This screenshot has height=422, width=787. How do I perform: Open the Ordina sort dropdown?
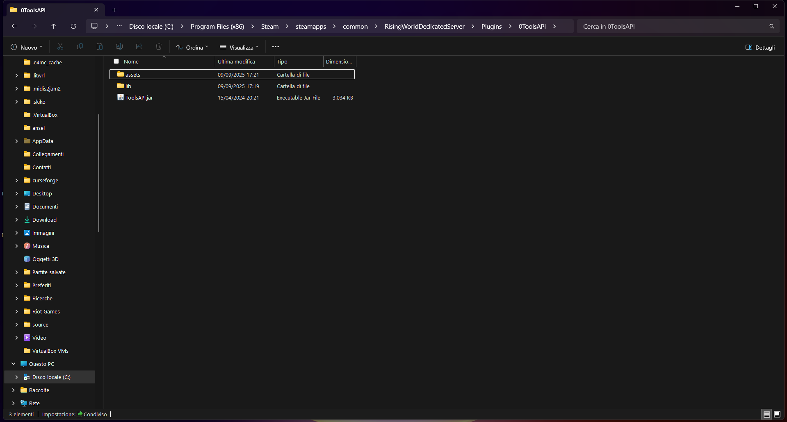[x=192, y=47]
